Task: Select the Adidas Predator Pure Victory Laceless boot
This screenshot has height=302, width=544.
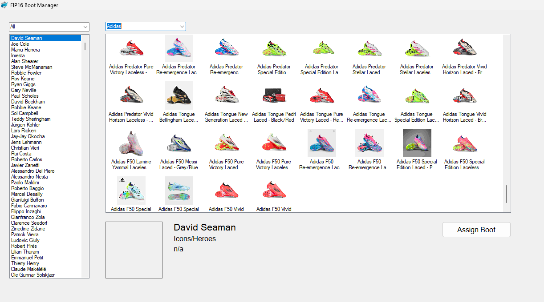Action: point(131,56)
